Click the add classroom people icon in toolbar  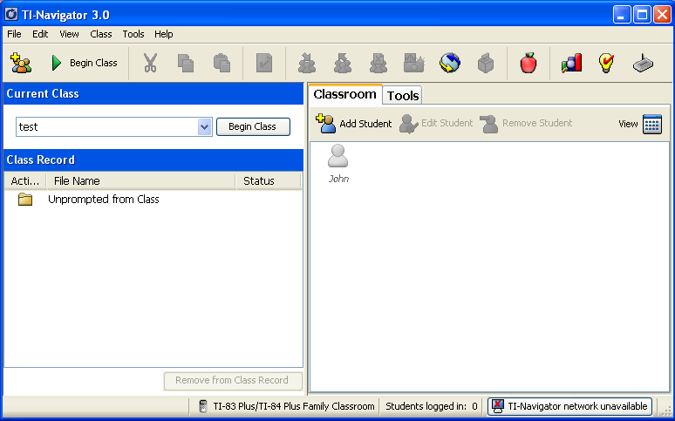pos(20,63)
